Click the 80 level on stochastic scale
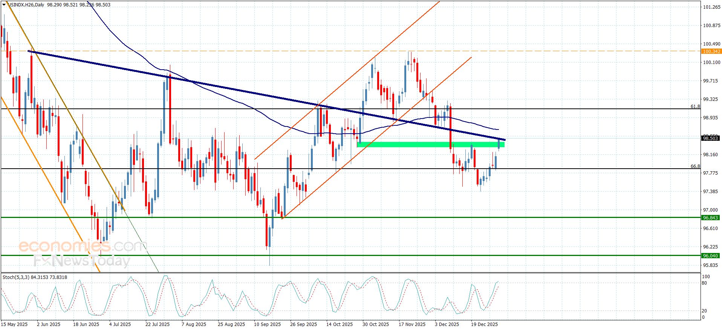The width and height of the screenshot is (722, 329). coord(704,283)
